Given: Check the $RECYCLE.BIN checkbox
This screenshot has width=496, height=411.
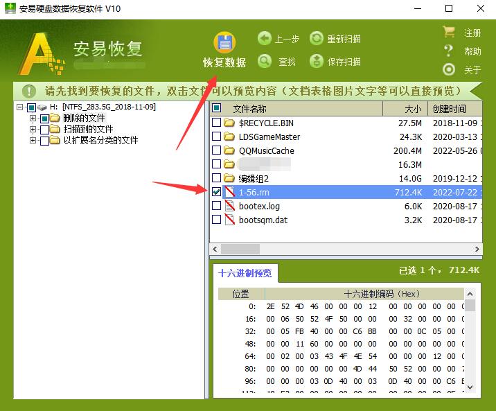Looking at the screenshot, I should tap(216, 122).
